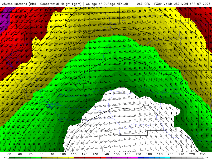Click the brightest green swatch on the color bar

pos(39,158)
